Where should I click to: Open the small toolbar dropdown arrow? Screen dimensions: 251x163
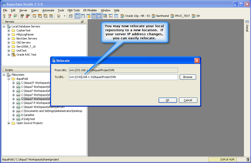64,16
